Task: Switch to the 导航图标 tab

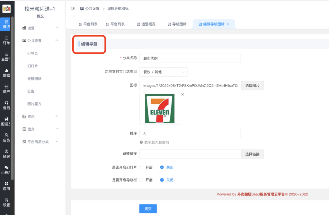Action: 177,24
